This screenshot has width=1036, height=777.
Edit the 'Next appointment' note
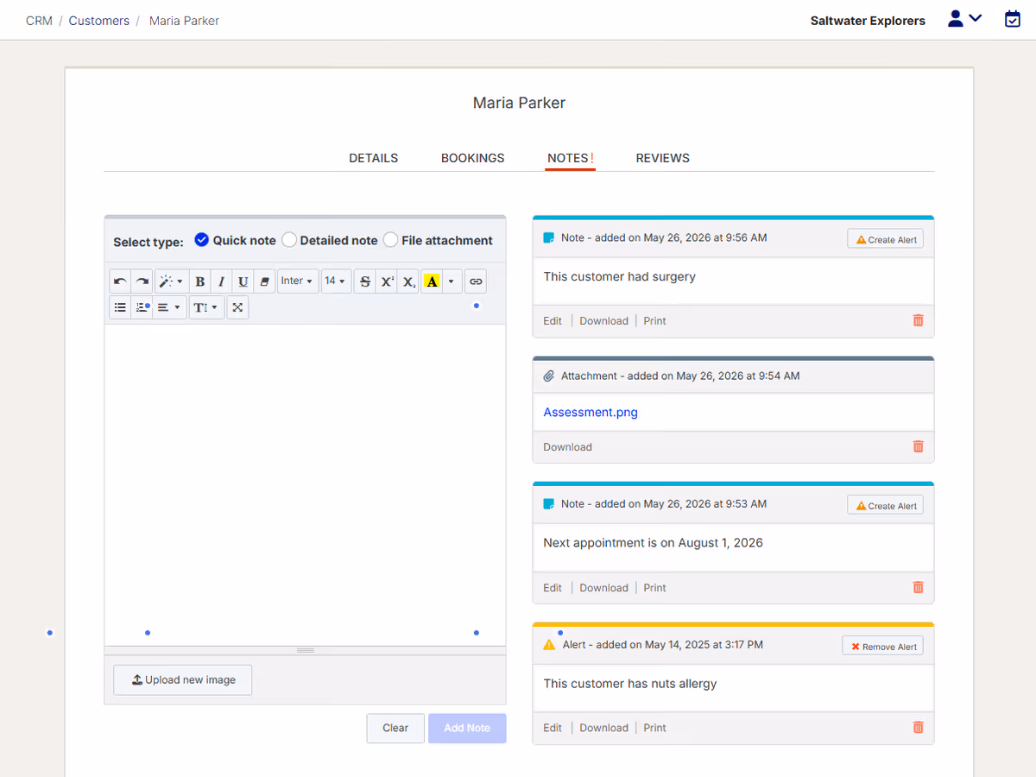coord(553,587)
